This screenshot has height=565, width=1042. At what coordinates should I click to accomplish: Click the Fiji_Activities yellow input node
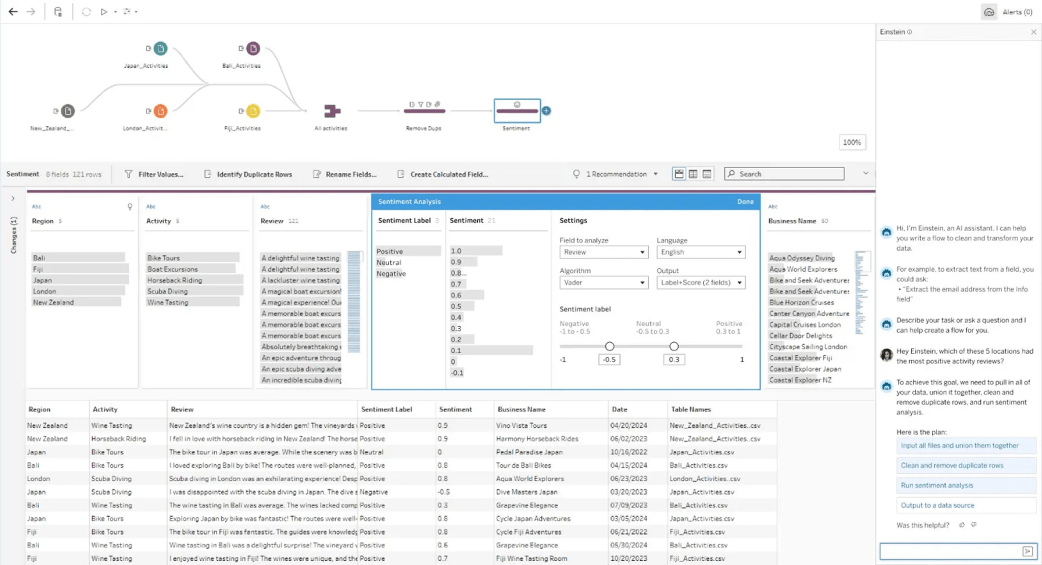tap(253, 111)
